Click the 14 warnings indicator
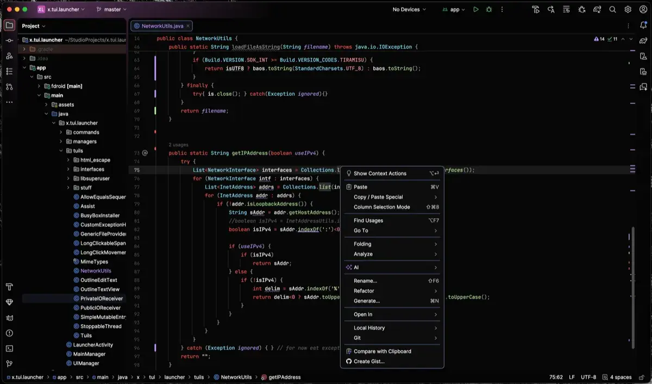Image resolution: width=652 pixels, height=384 pixels. tap(600, 39)
